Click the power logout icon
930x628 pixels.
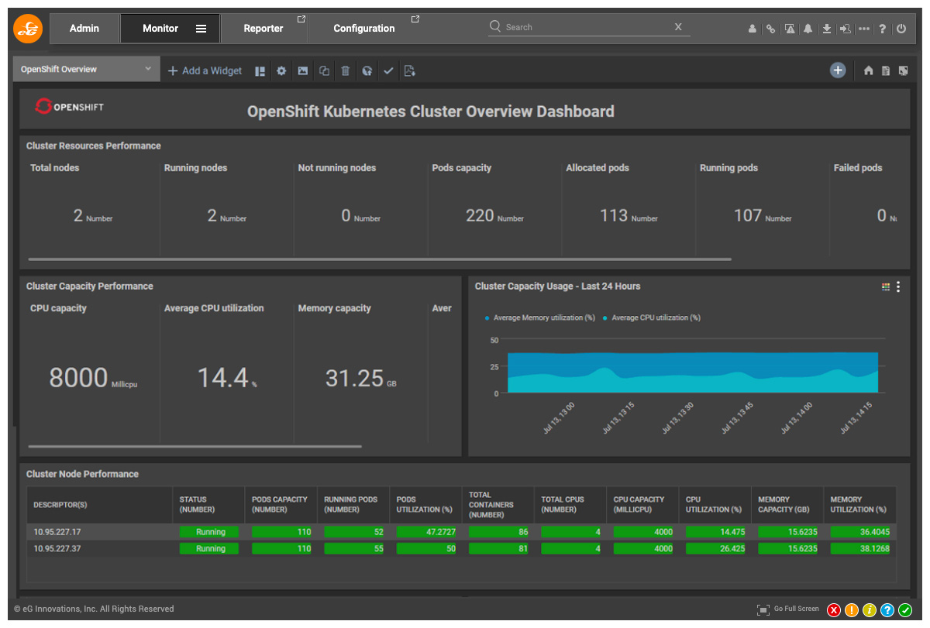point(901,29)
